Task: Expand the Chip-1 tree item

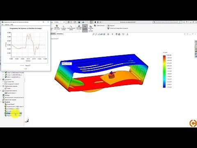Action: [x=3, y=73]
